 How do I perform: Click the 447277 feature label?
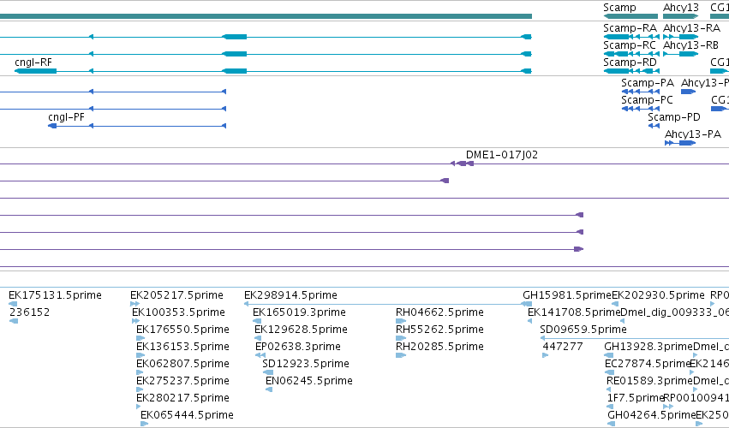point(563,347)
